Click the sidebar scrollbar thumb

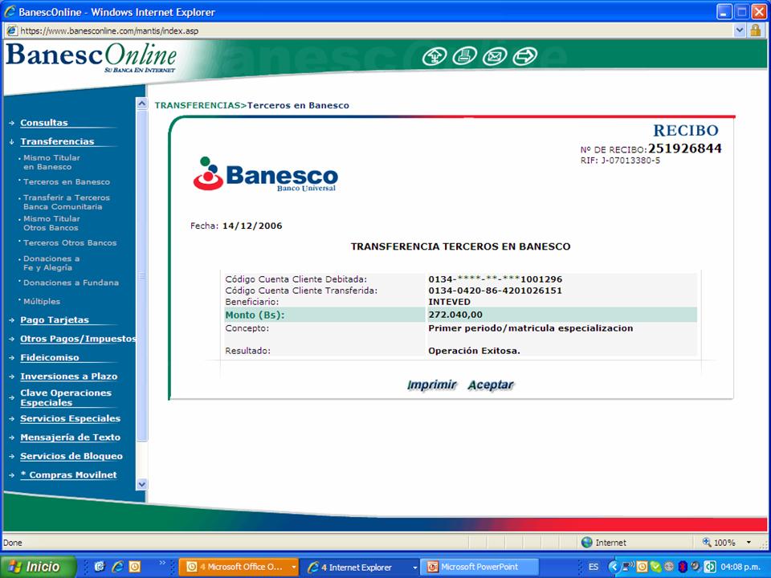(x=141, y=275)
